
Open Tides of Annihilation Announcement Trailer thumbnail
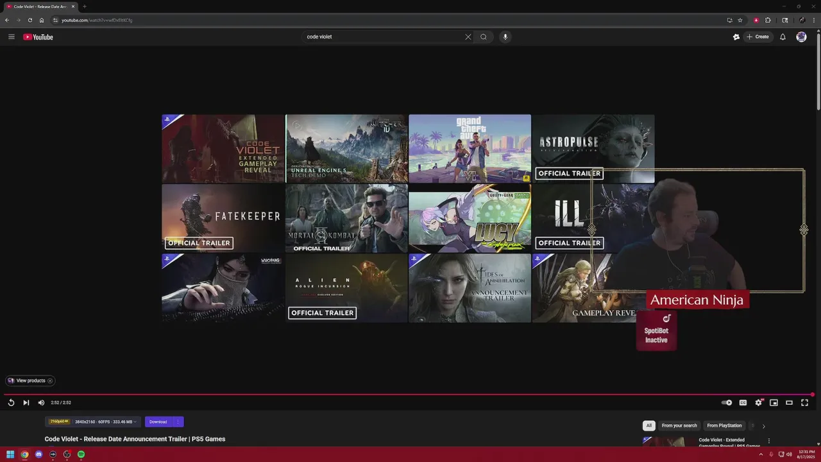470,287
